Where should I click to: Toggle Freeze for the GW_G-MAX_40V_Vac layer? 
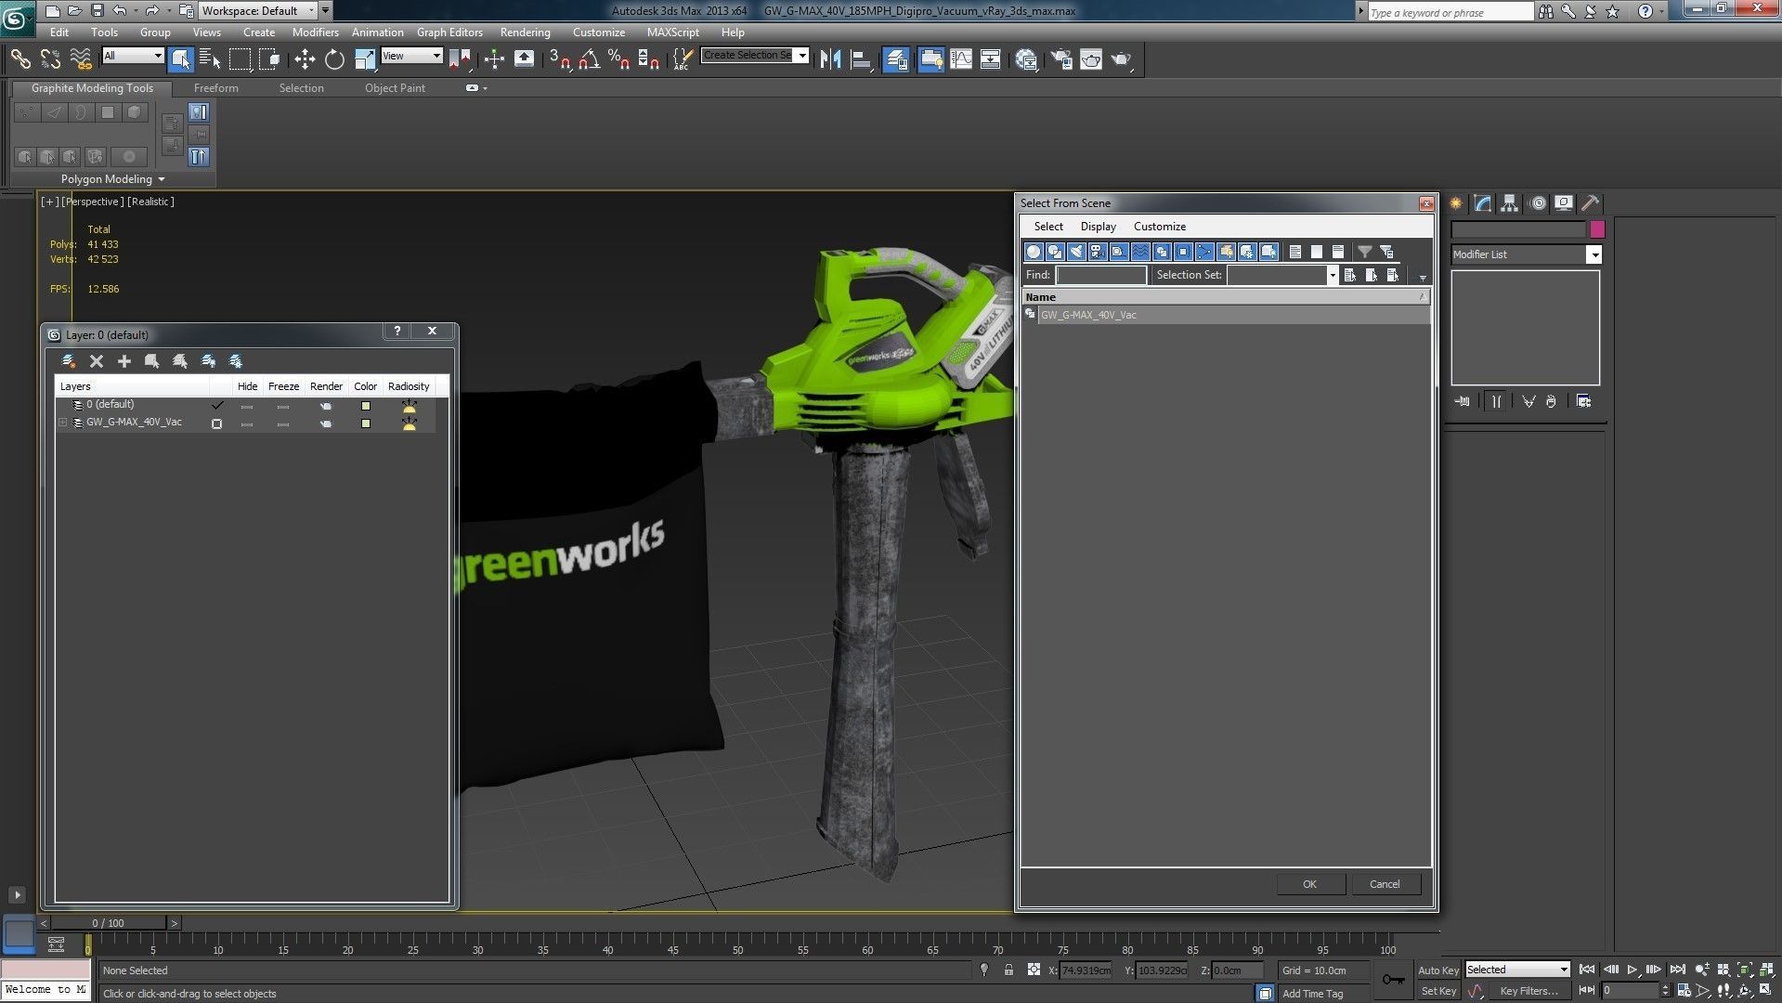click(x=283, y=423)
